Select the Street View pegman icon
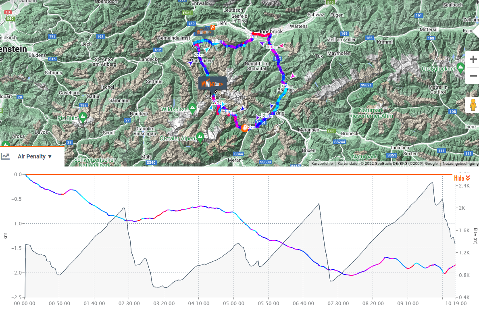This screenshot has width=479, height=310. coord(473,104)
